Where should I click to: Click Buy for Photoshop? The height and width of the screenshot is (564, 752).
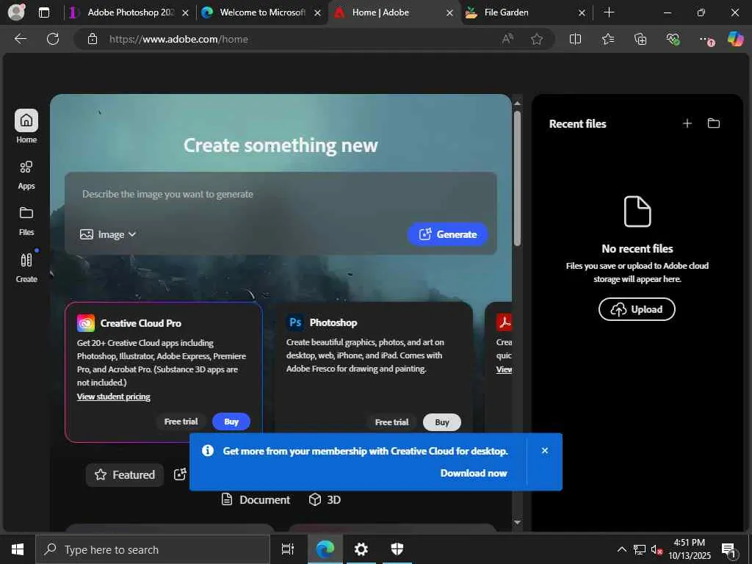441,422
